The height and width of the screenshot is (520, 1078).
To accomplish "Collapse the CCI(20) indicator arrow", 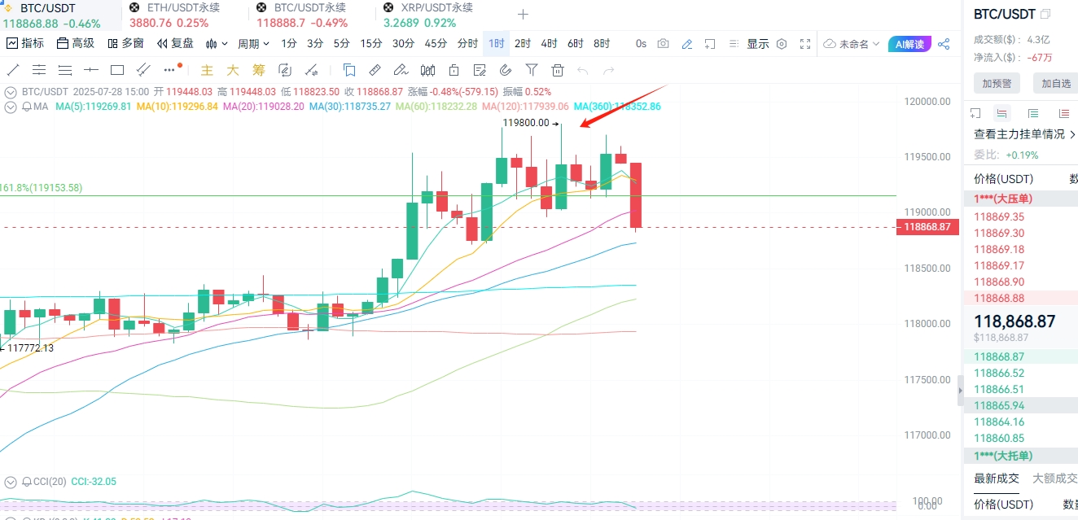I will 11,482.
